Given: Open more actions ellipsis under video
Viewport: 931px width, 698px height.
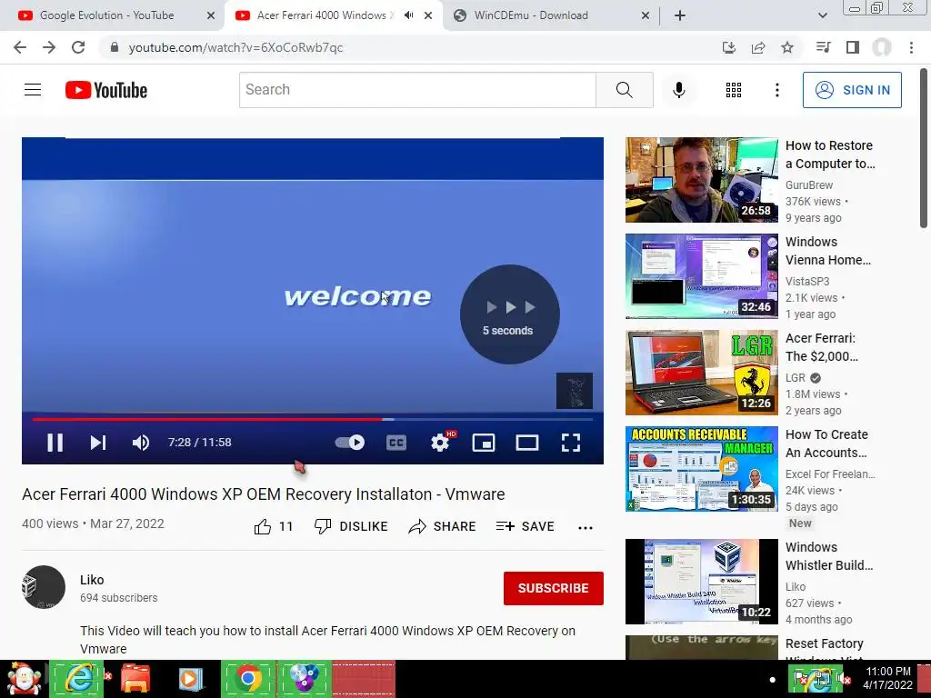Looking at the screenshot, I should [585, 527].
